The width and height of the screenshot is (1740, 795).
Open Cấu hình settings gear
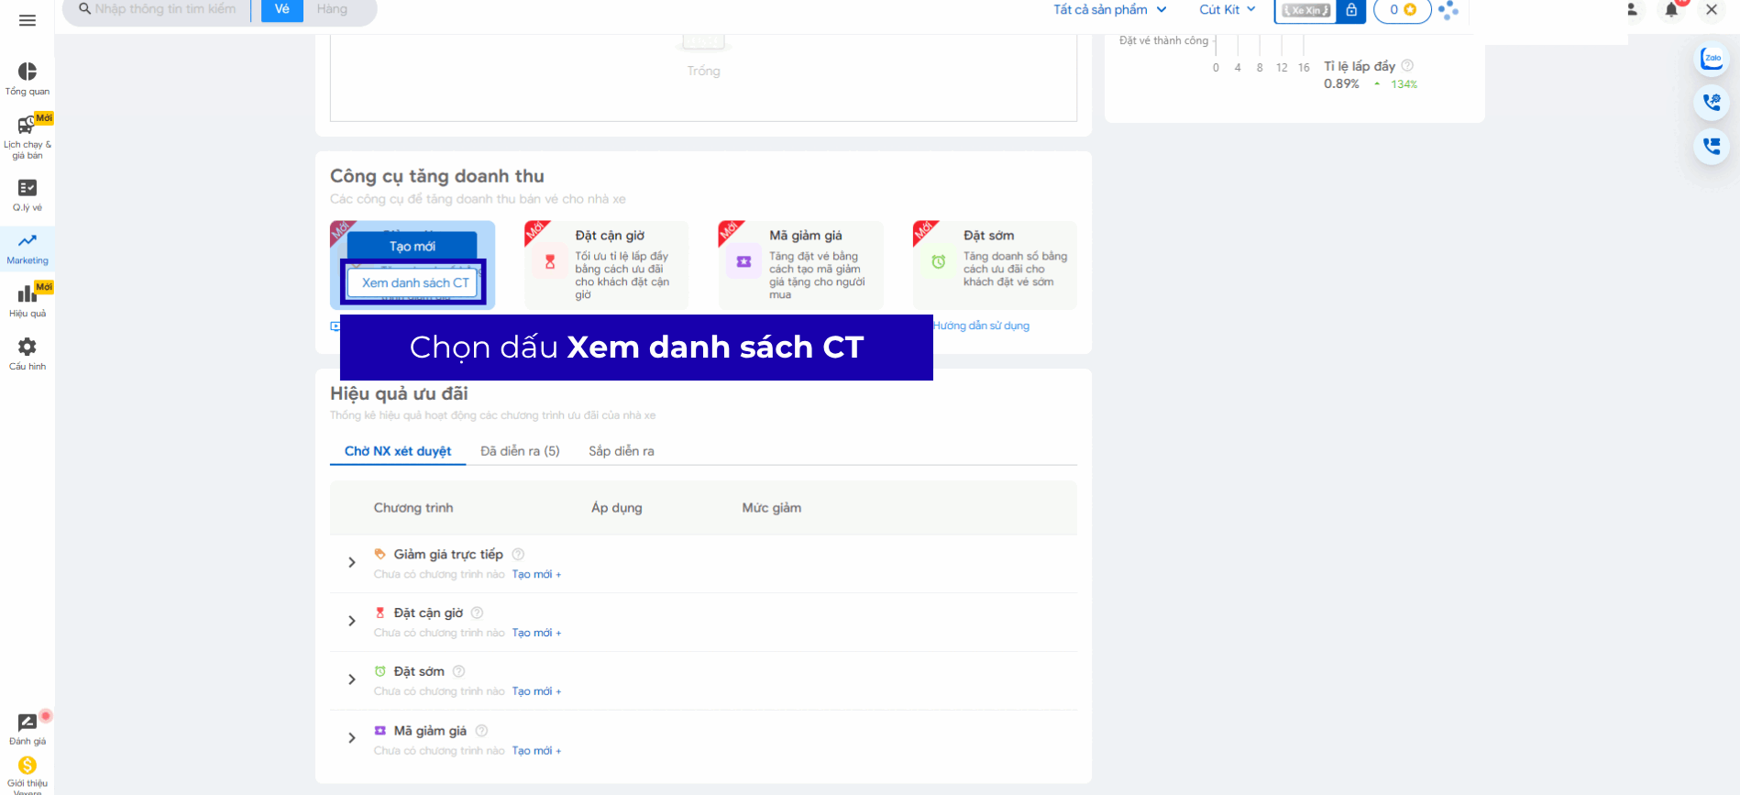click(28, 353)
